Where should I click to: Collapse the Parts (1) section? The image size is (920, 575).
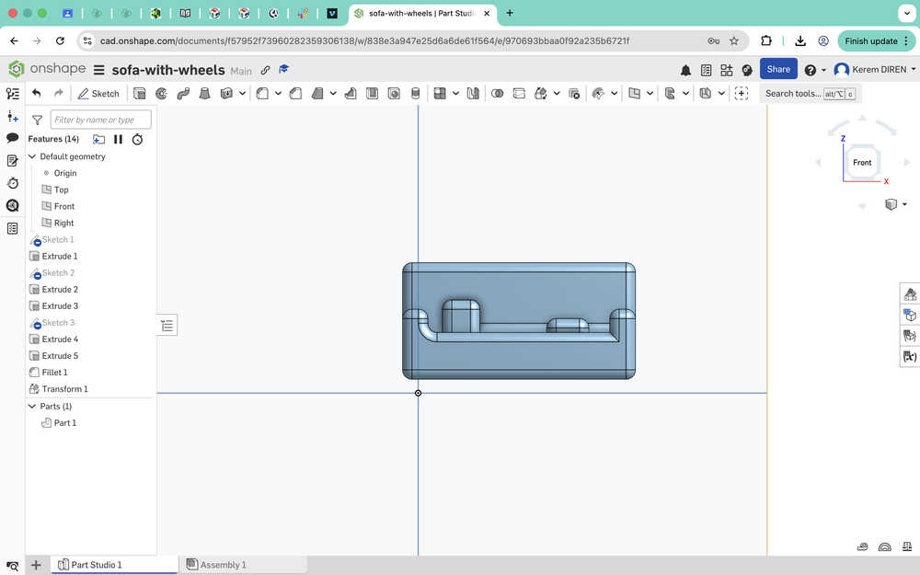(32, 406)
